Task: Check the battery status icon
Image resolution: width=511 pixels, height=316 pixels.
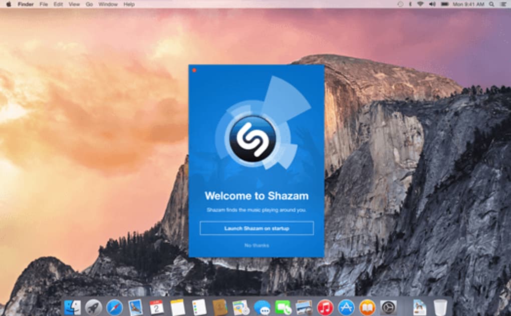Action: pyautogui.click(x=444, y=4)
